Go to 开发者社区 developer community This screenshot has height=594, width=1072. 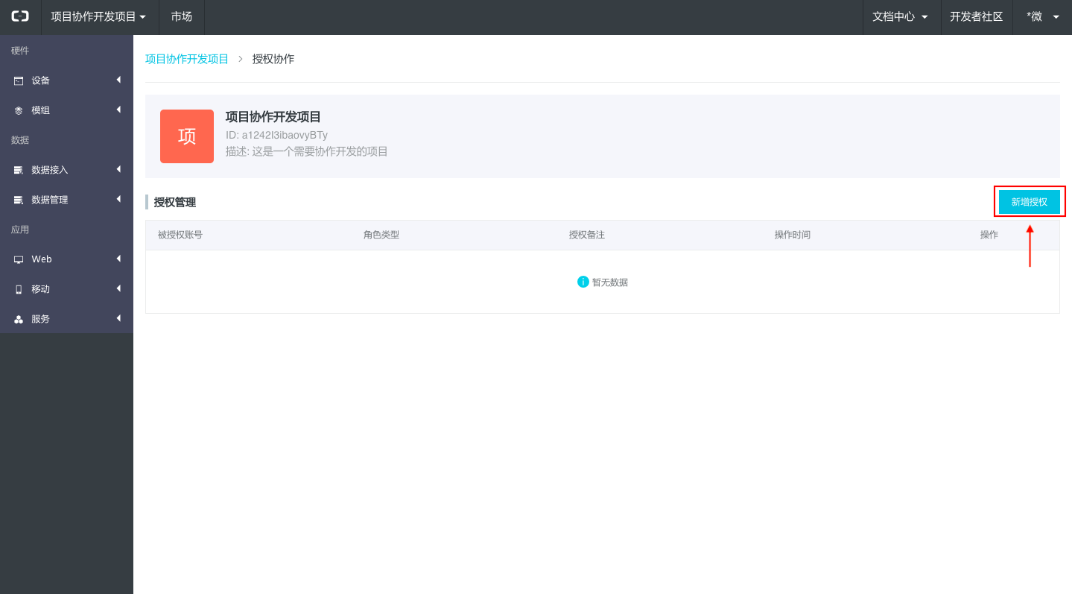pos(976,16)
